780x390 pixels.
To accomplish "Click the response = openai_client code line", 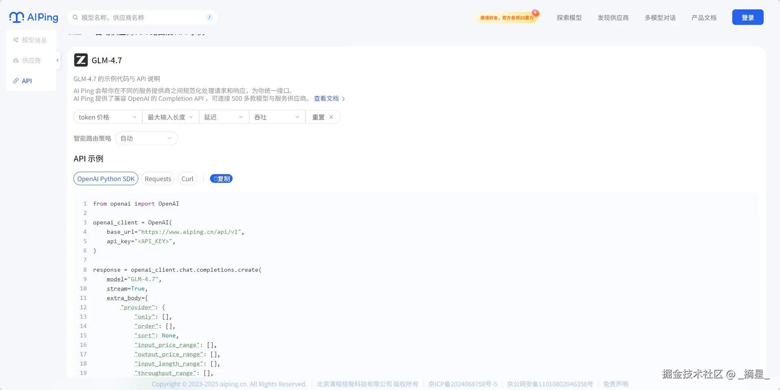I will click(x=177, y=270).
